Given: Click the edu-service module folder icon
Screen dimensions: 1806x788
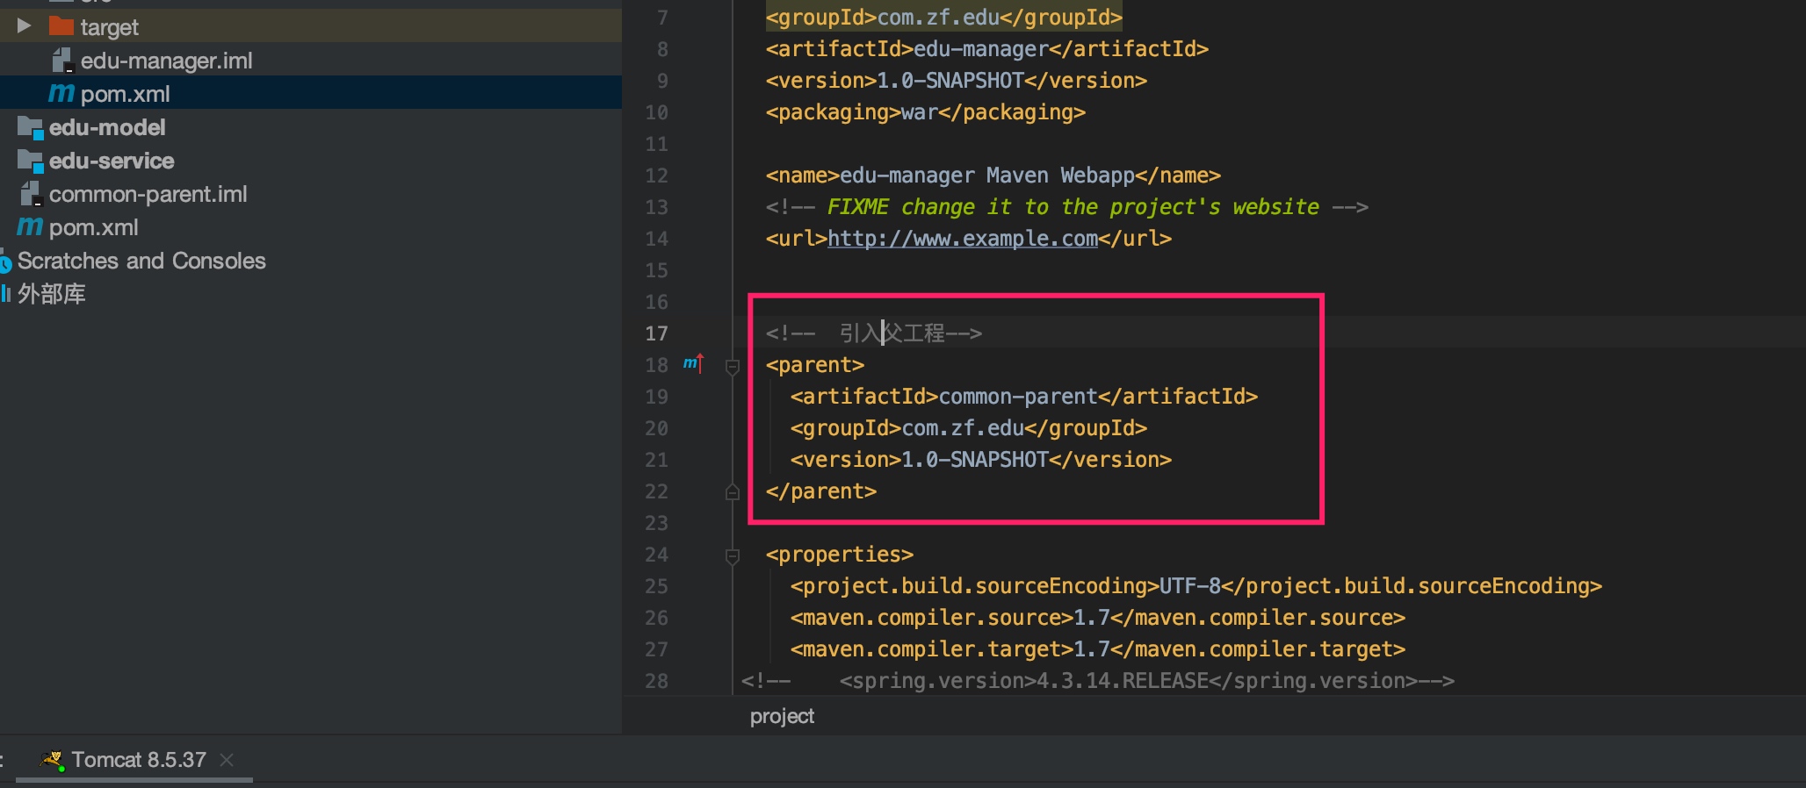Looking at the screenshot, I should tap(30, 161).
